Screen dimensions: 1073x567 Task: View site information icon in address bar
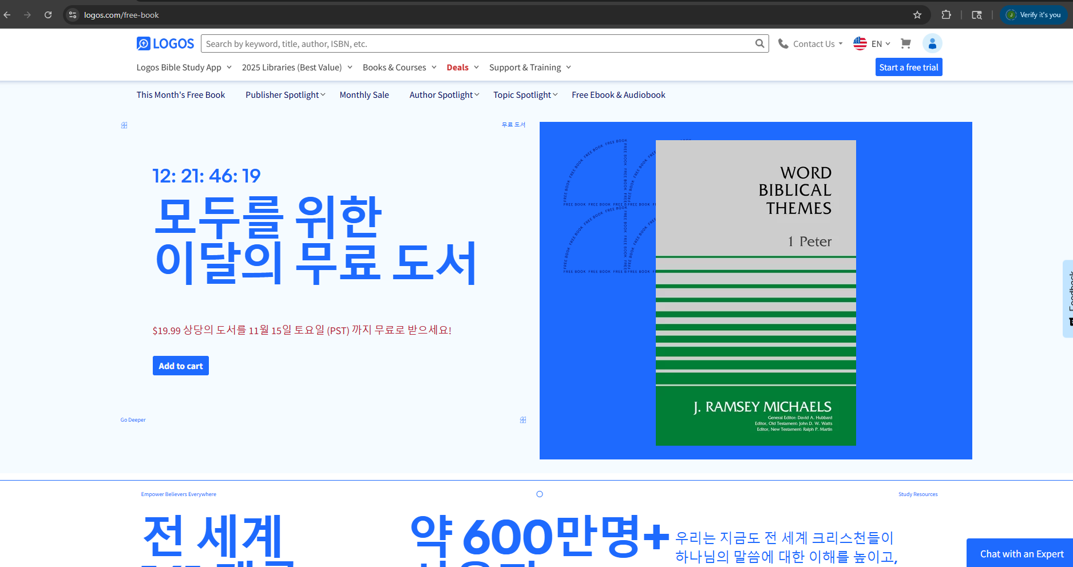pyautogui.click(x=73, y=15)
